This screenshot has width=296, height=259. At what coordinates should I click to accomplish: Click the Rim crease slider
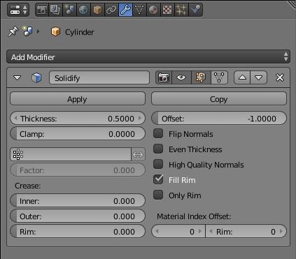click(x=78, y=231)
